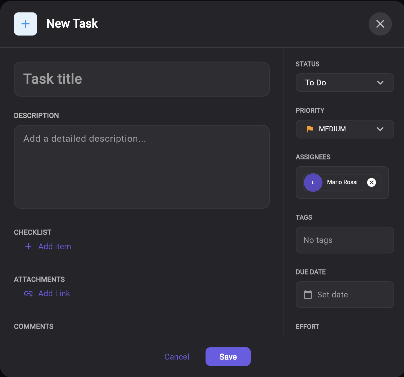This screenshot has width=404, height=377.
Task: Click the description text area
Action: (x=141, y=167)
